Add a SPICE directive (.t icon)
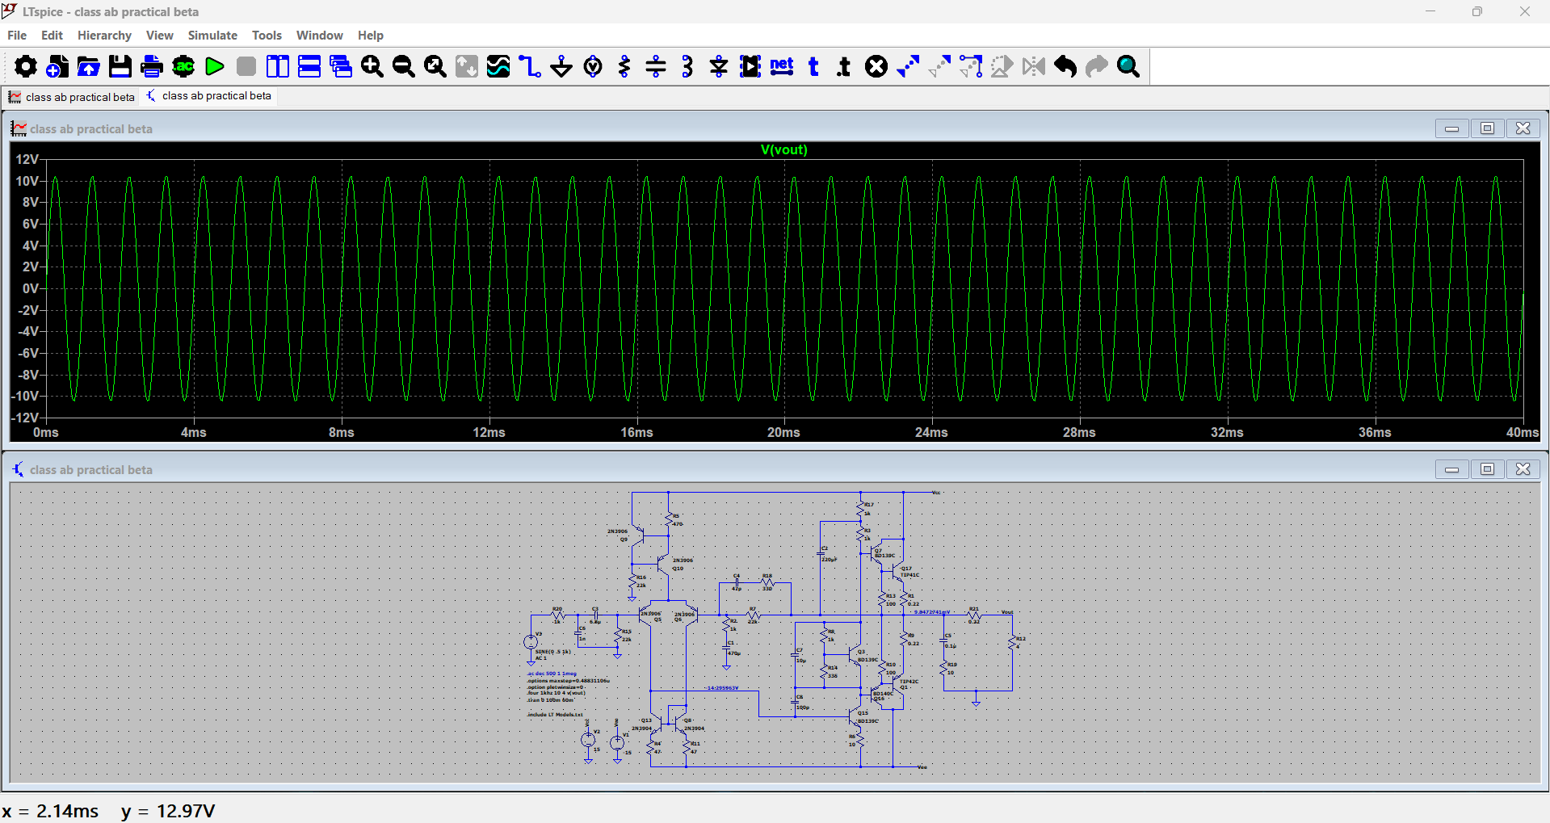This screenshot has height=823, width=1550. [x=845, y=66]
